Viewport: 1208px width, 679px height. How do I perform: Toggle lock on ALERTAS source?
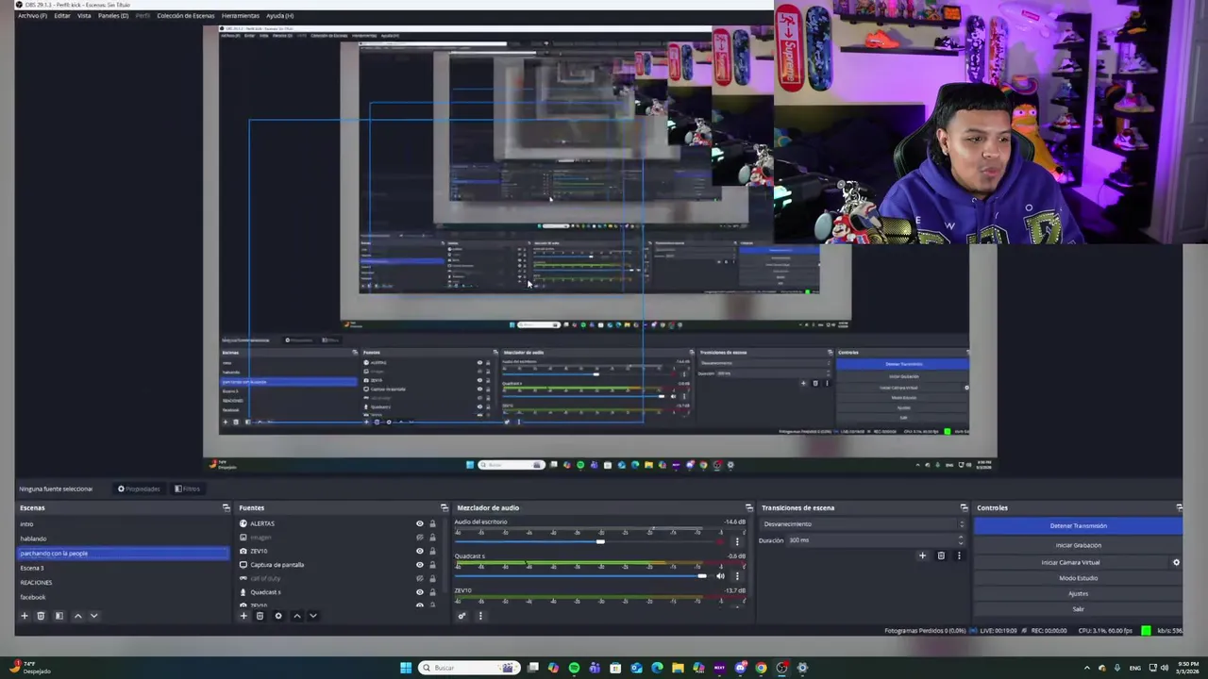coord(433,523)
